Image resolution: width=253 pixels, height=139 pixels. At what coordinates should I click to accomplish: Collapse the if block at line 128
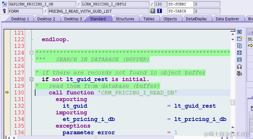(x=31, y=79)
